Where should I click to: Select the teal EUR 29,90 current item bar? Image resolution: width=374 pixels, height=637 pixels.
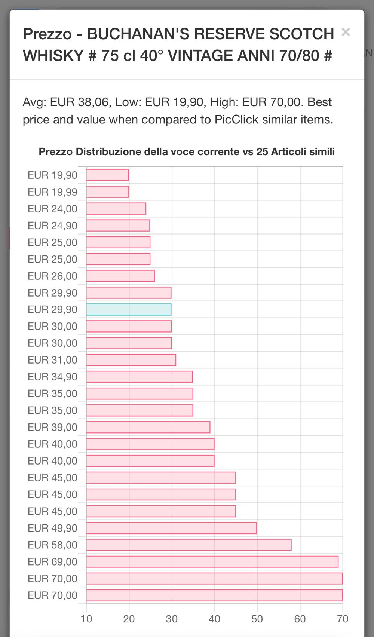click(129, 310)
